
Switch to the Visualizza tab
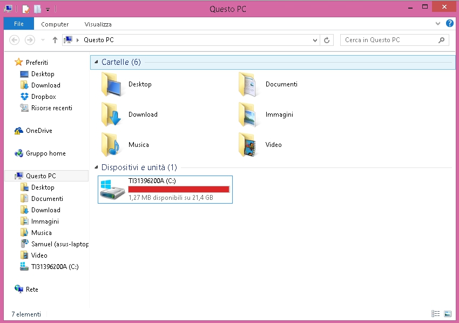click(x=98, y=24)
